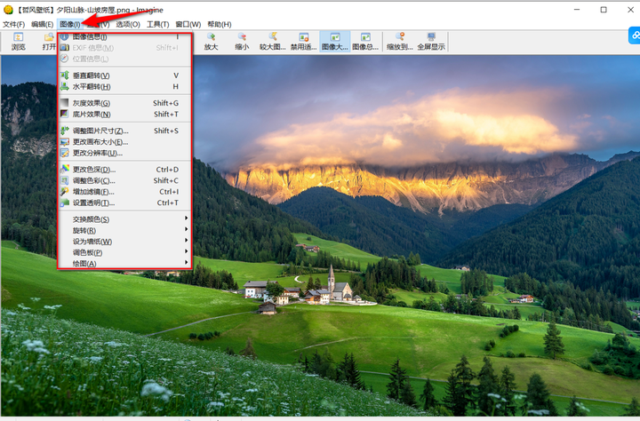Open 更改分辨率(U)... resolution dialog

point(124,153)
